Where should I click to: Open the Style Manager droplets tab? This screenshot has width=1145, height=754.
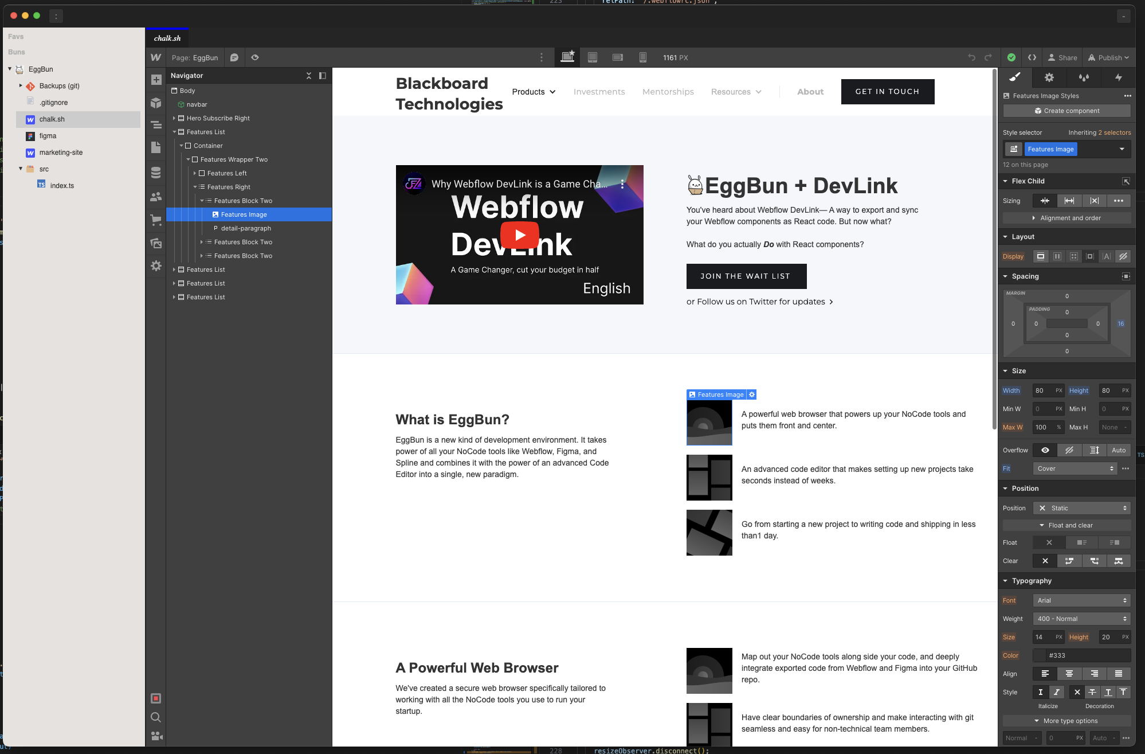1084,77
